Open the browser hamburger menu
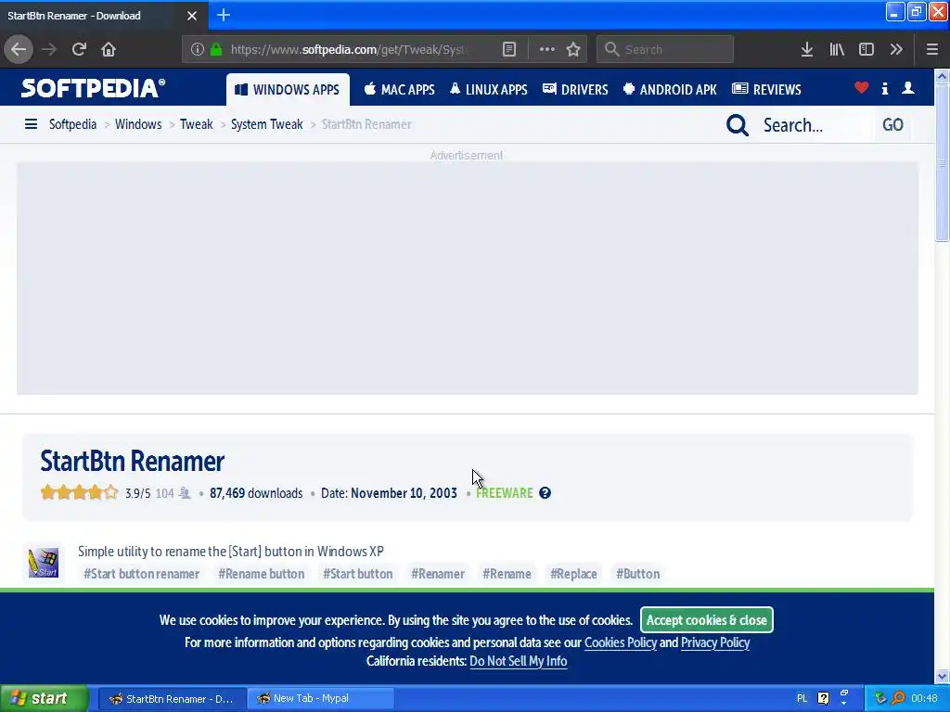 pos(931,49)
